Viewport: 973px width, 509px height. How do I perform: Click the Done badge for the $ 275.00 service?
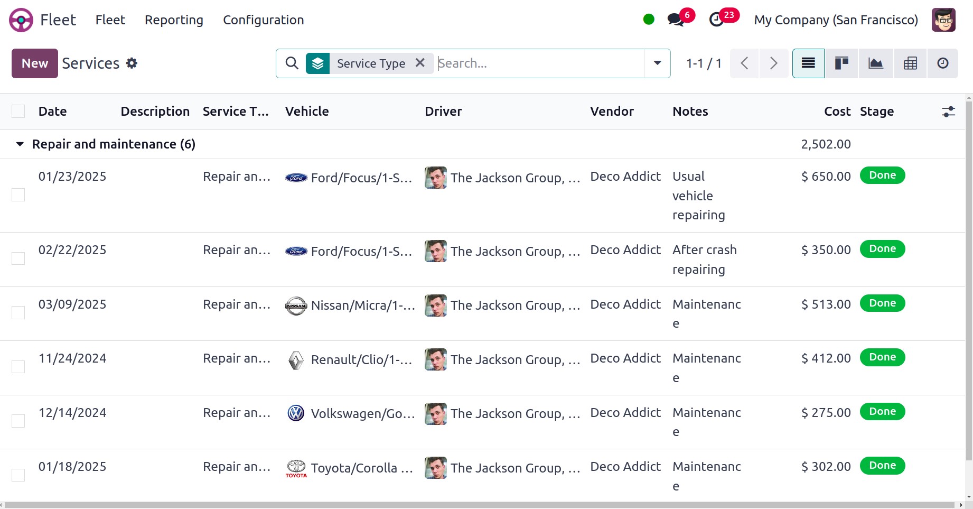(x=882, y=412)
